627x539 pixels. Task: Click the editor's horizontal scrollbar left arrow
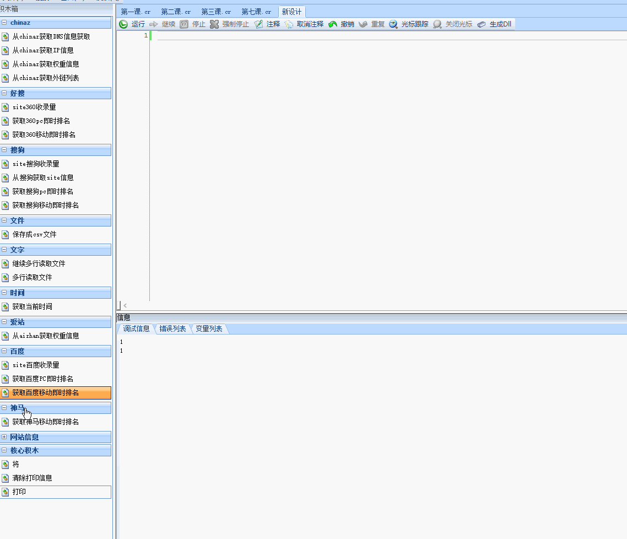(x=125, y=305)
